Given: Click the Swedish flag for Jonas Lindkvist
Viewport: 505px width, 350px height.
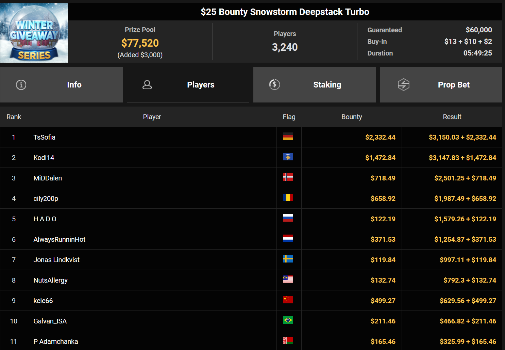Looking at the screenshot, I should point(288,259).
